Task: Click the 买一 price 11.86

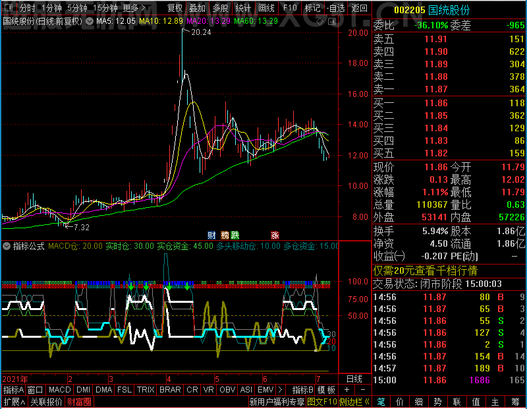Action: pos(436,103)
